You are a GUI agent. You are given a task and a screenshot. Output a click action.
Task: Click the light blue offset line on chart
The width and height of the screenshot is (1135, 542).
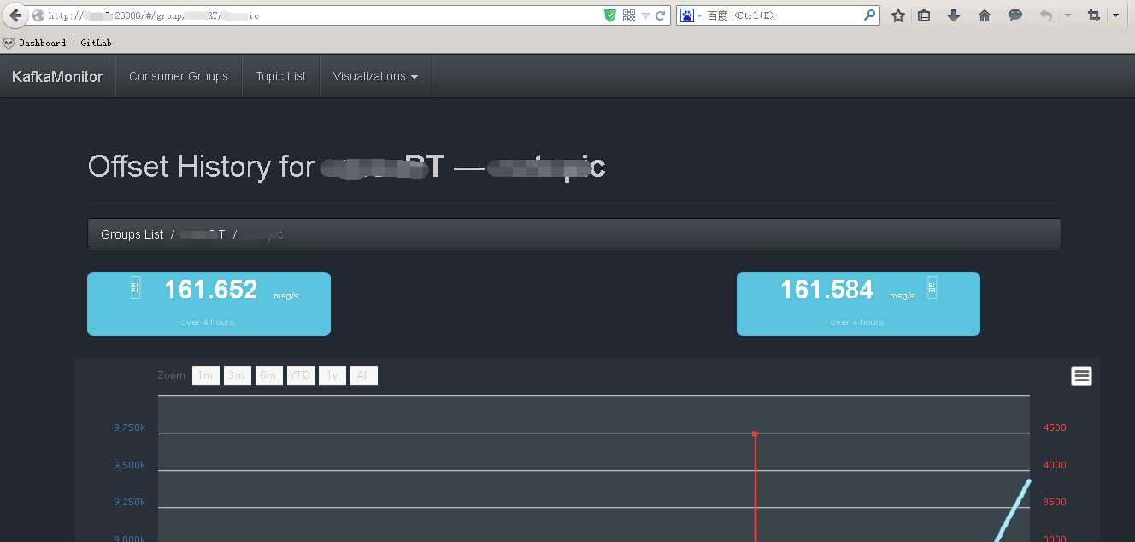(x=1014, y=510)
